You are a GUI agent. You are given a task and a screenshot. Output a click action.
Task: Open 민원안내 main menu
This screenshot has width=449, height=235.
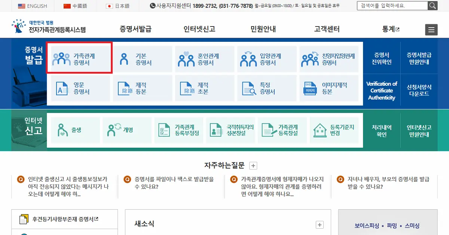click(x=263, y=29)
